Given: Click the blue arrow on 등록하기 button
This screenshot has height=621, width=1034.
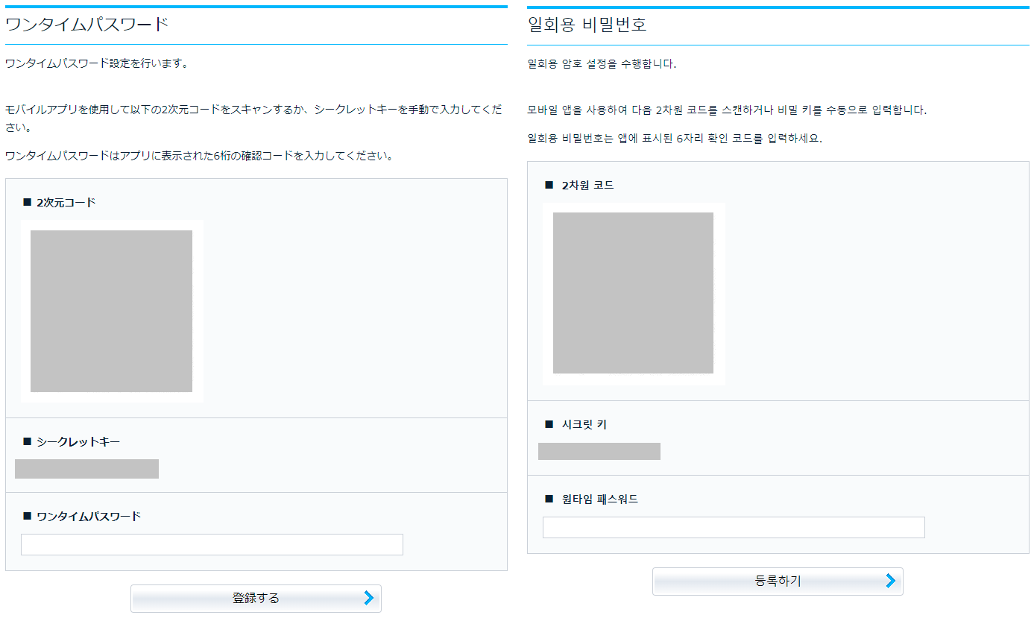Looking at the screenshot, I should 890,581.
